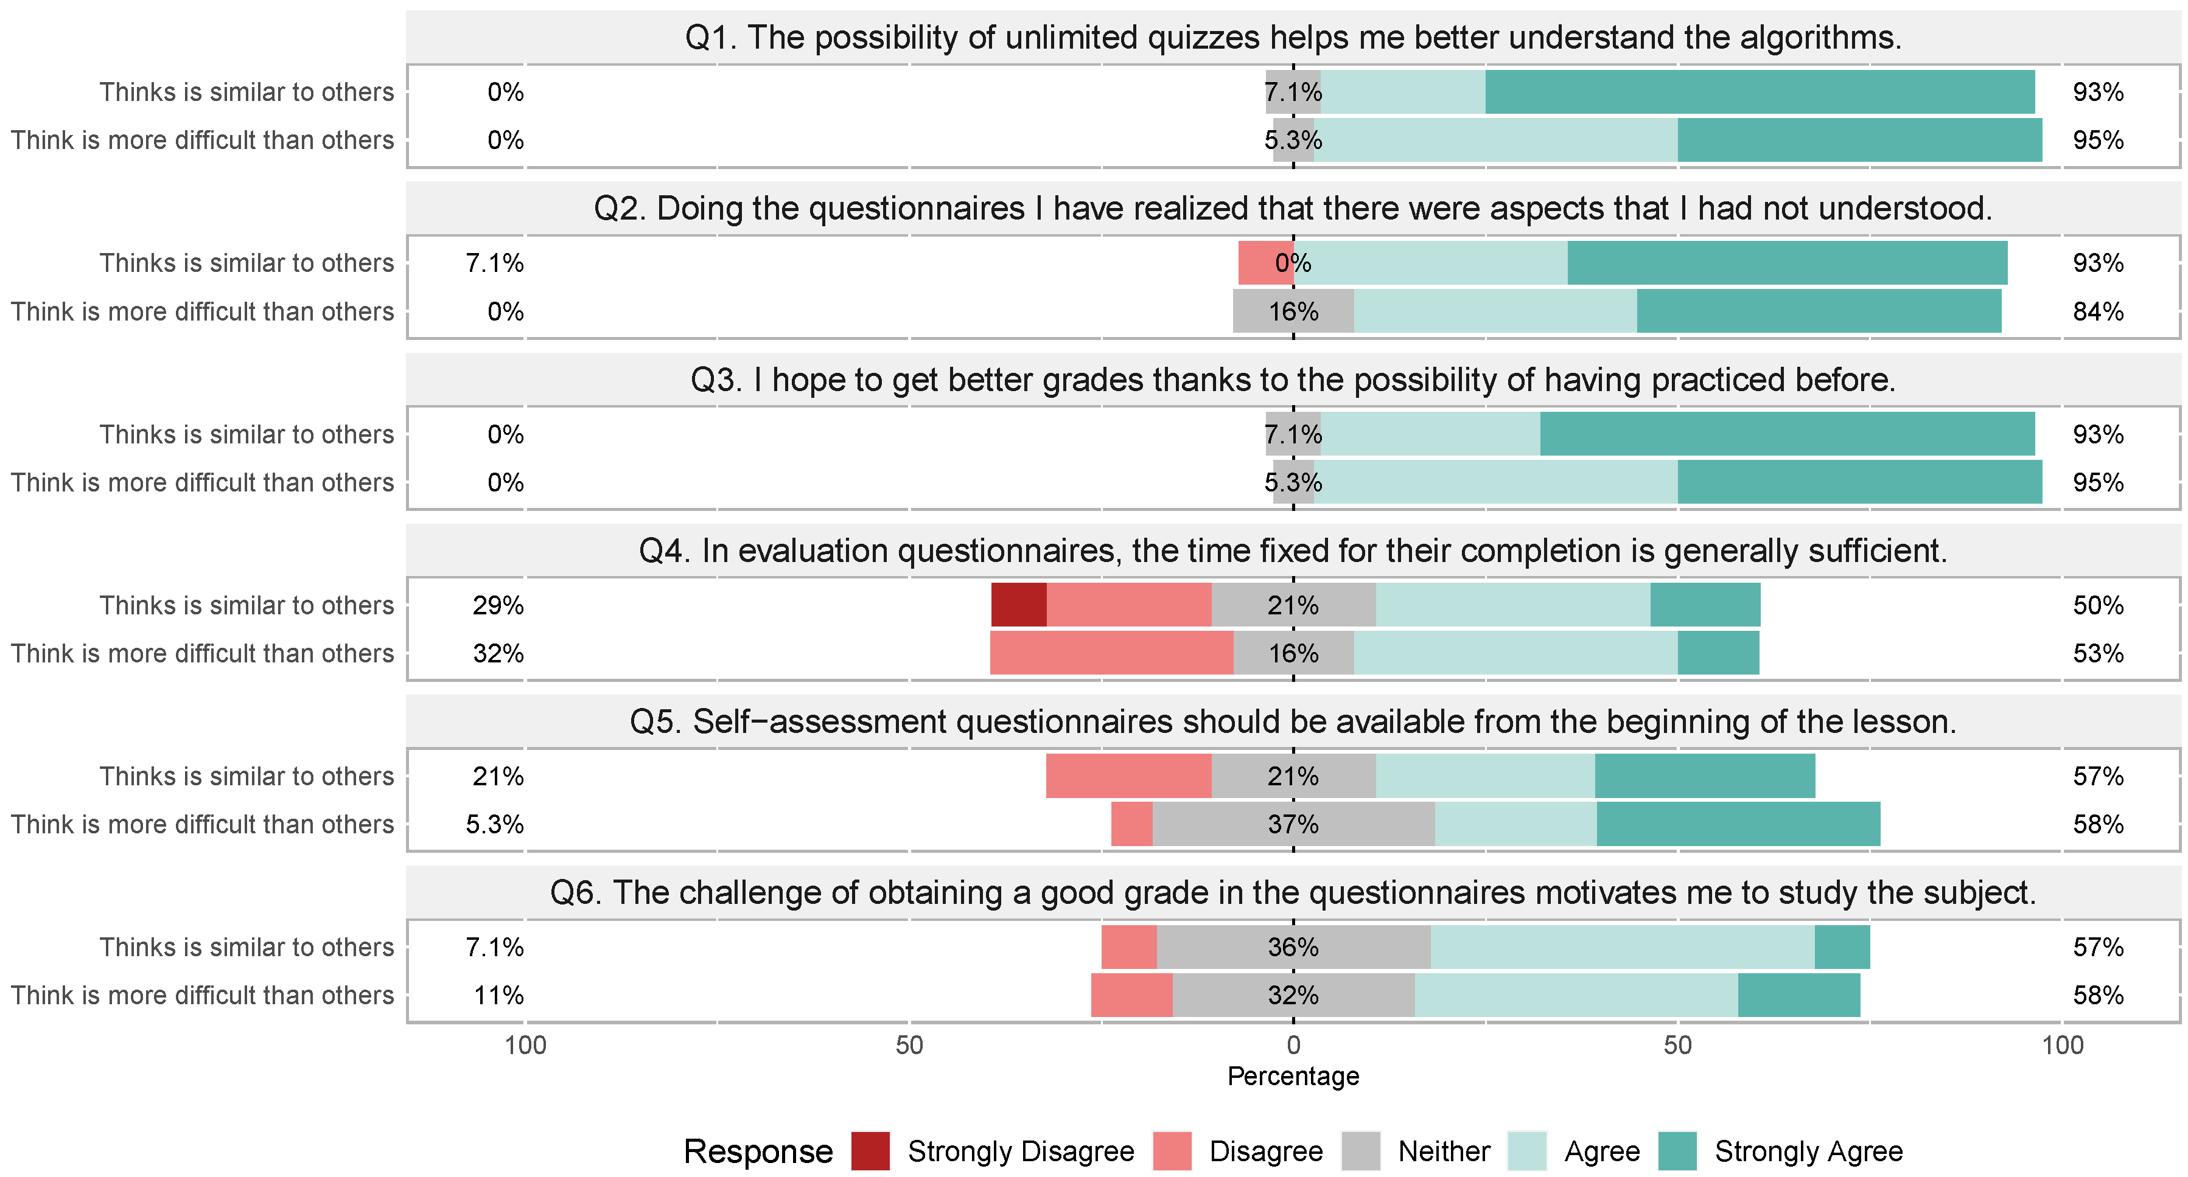Click the Q3 better grades panel title

pos(1293,380)
